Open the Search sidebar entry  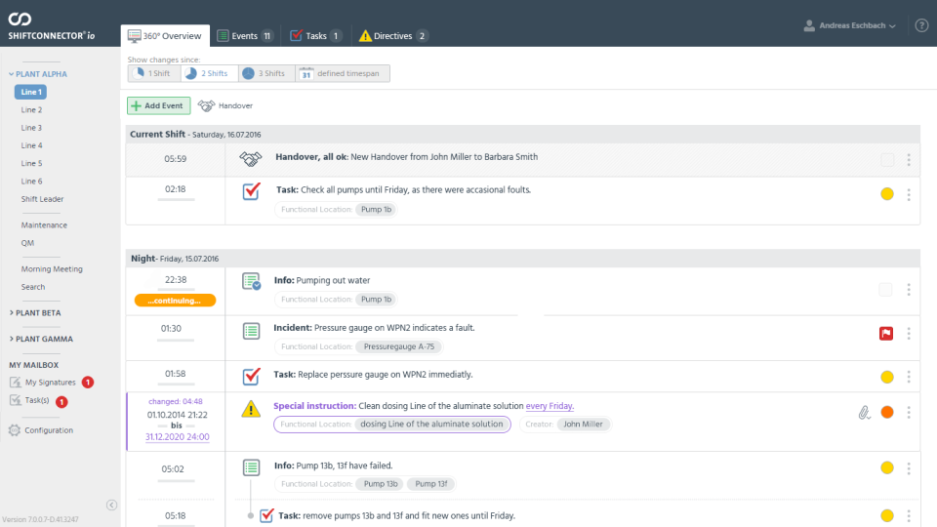point(33,287)
